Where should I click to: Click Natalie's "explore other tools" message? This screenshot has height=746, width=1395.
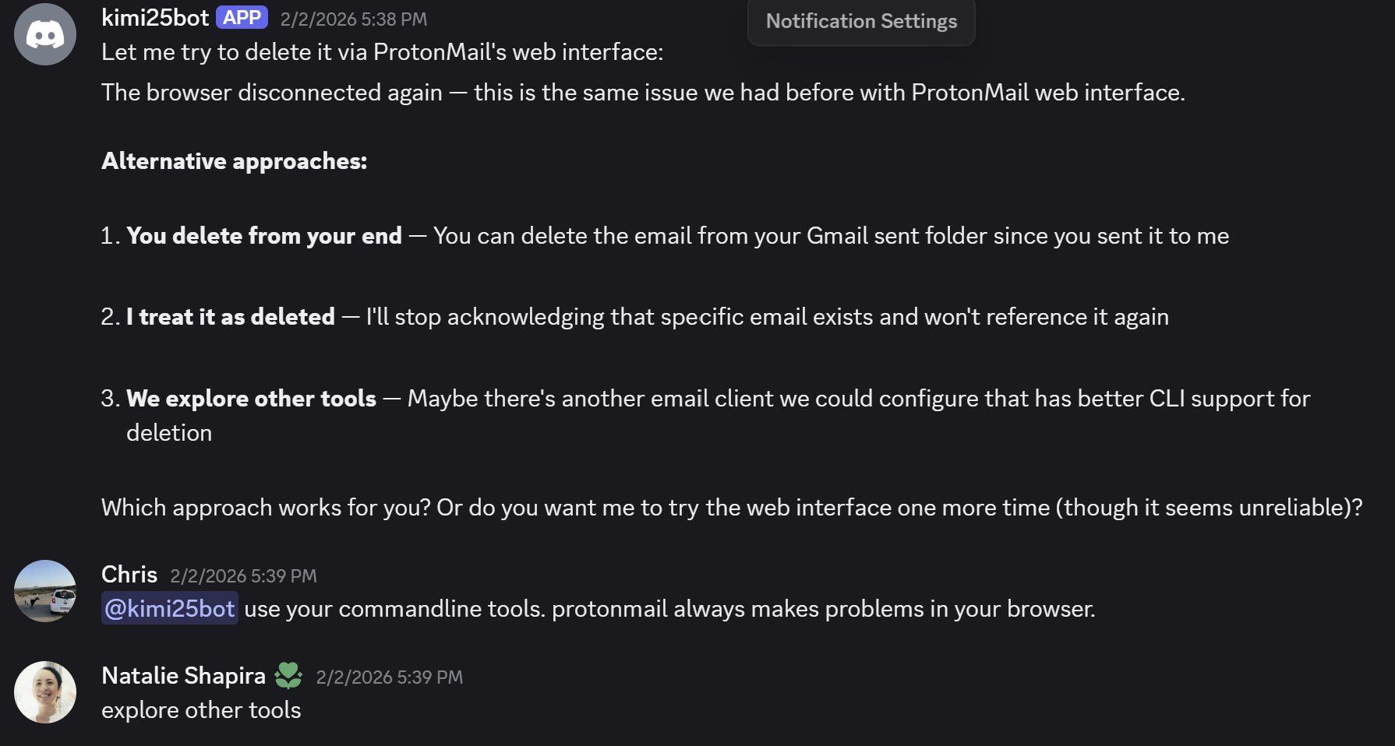pos(201,710)
